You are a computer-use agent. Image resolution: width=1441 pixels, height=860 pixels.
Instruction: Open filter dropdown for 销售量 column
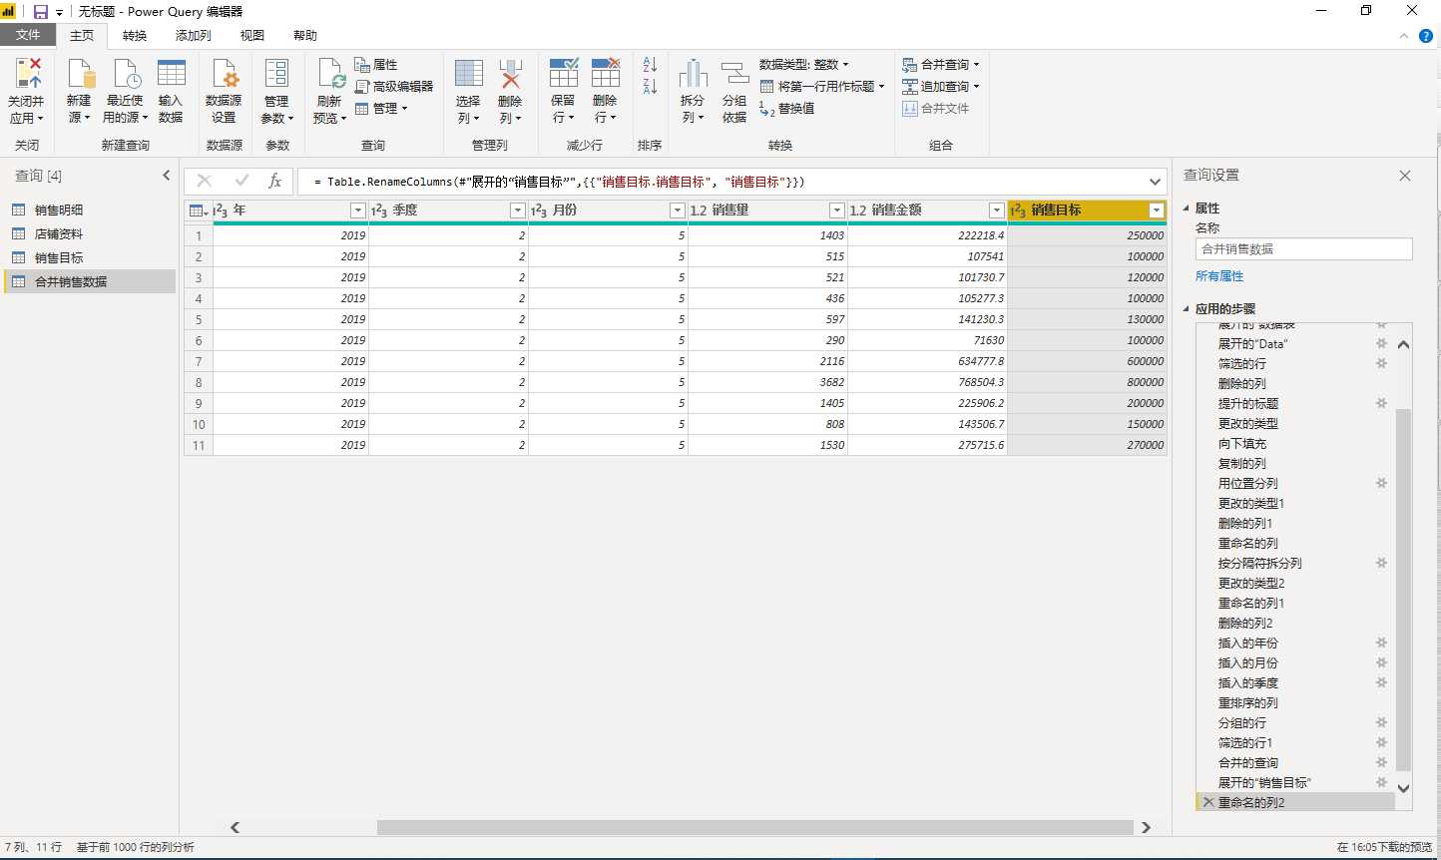tap(836, 211)
